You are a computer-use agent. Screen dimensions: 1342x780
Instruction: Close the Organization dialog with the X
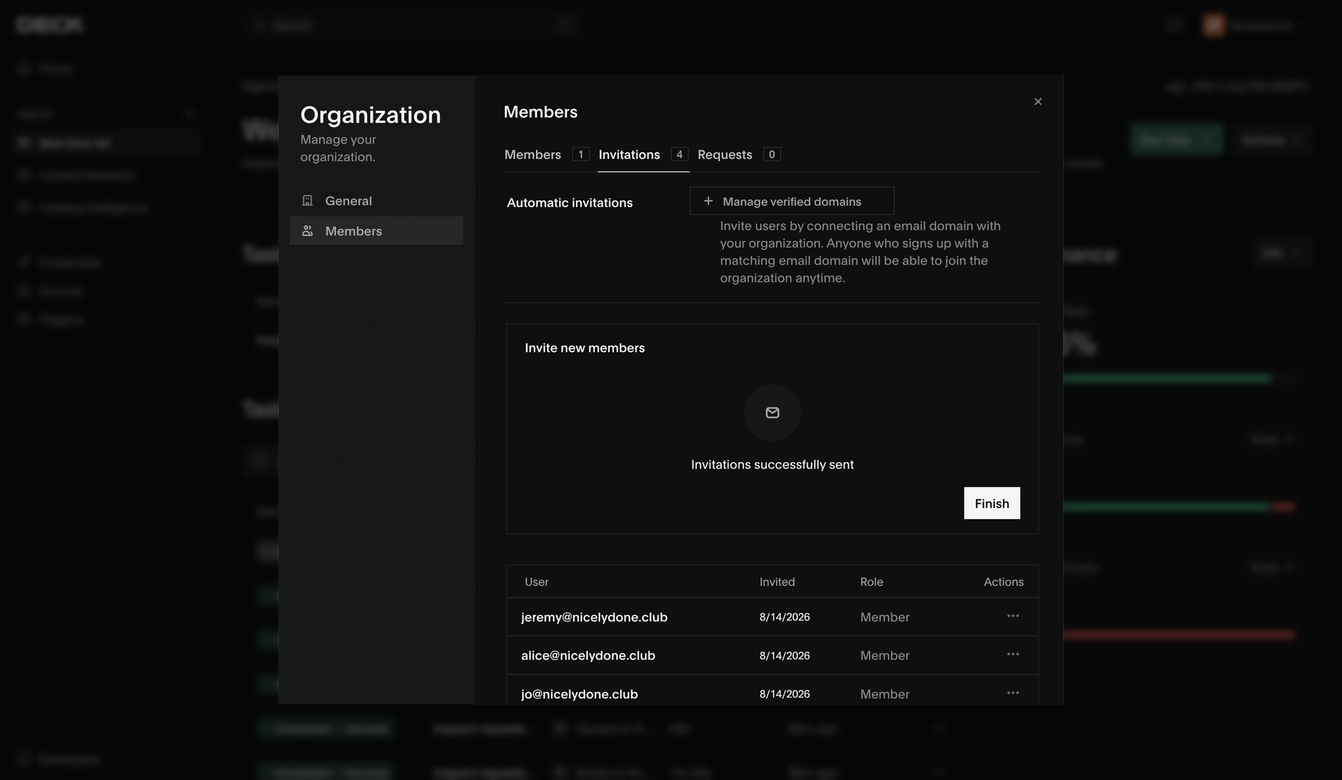1038,101
